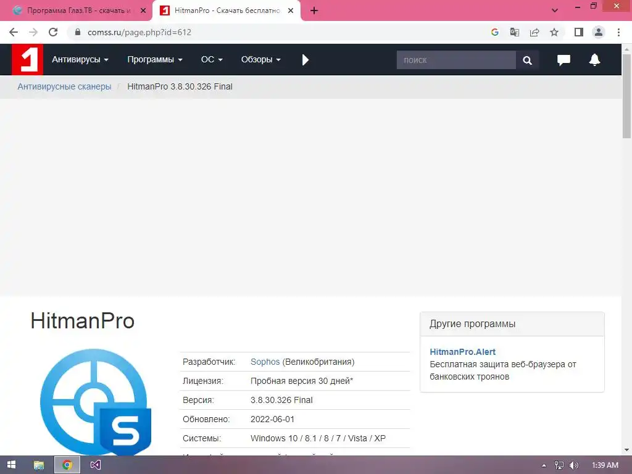This screenshot has height=474, width=632.
Task: Click the Лицензия label
Action: click(202, 381)
